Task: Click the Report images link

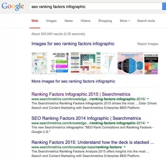Action: point(148,44)
